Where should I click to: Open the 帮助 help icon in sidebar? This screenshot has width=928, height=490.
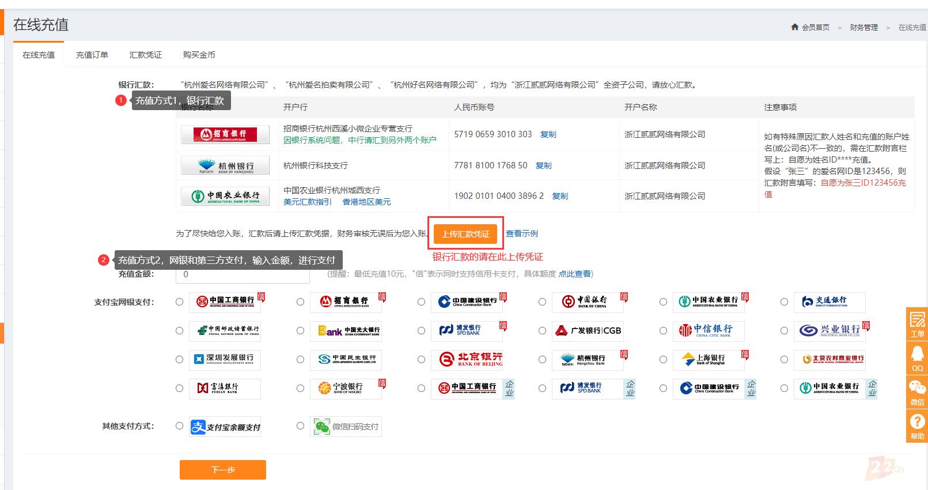917,425
